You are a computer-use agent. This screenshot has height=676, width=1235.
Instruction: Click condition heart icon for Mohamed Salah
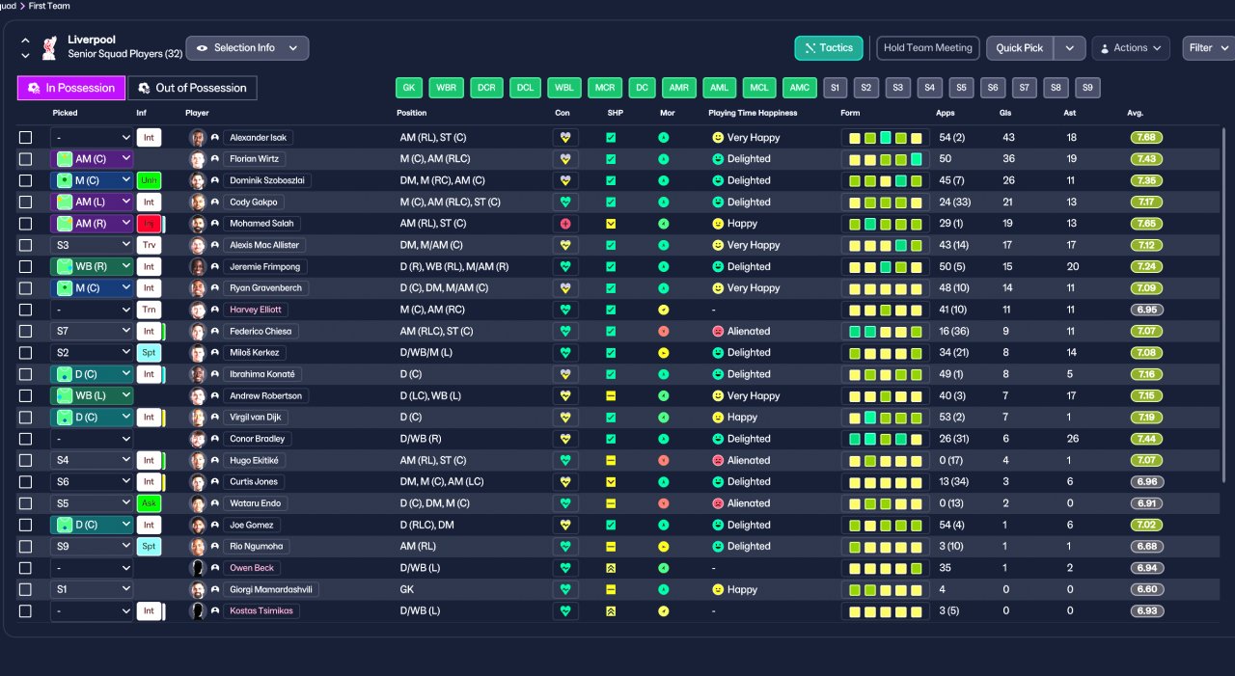pos(565,224)
